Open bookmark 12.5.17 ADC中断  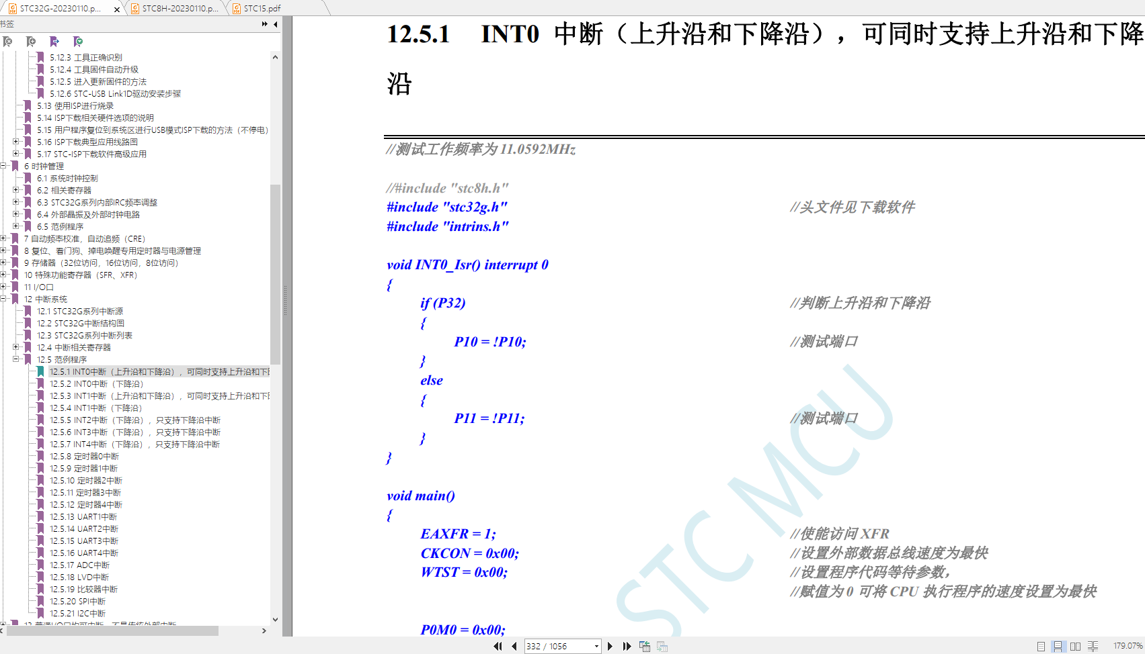[79, 565]
